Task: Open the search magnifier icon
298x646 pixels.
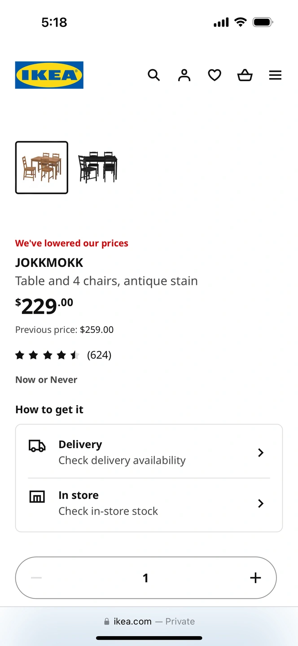Action: 154,75
